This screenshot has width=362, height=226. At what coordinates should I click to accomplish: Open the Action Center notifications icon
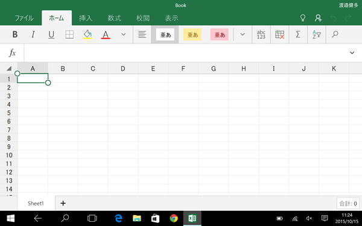(x=325, y=218)
